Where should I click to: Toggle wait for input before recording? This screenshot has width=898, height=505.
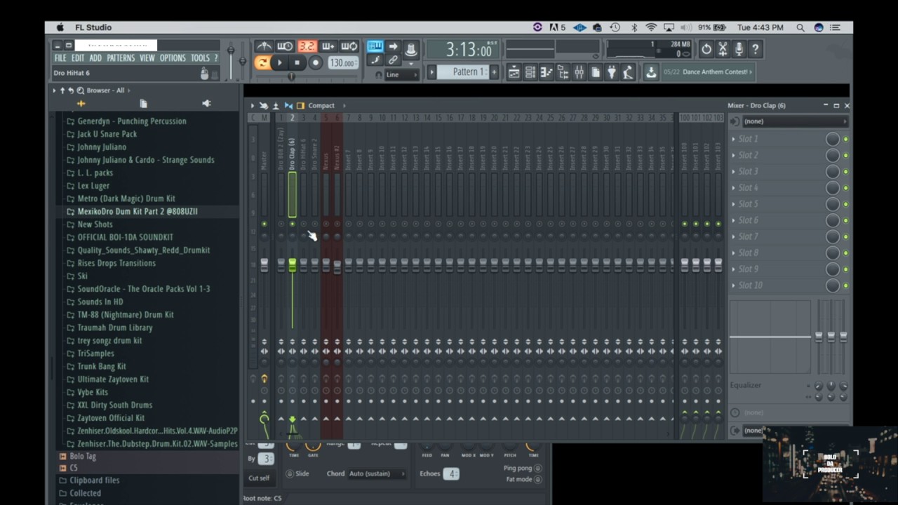click(x=285, y=46)
